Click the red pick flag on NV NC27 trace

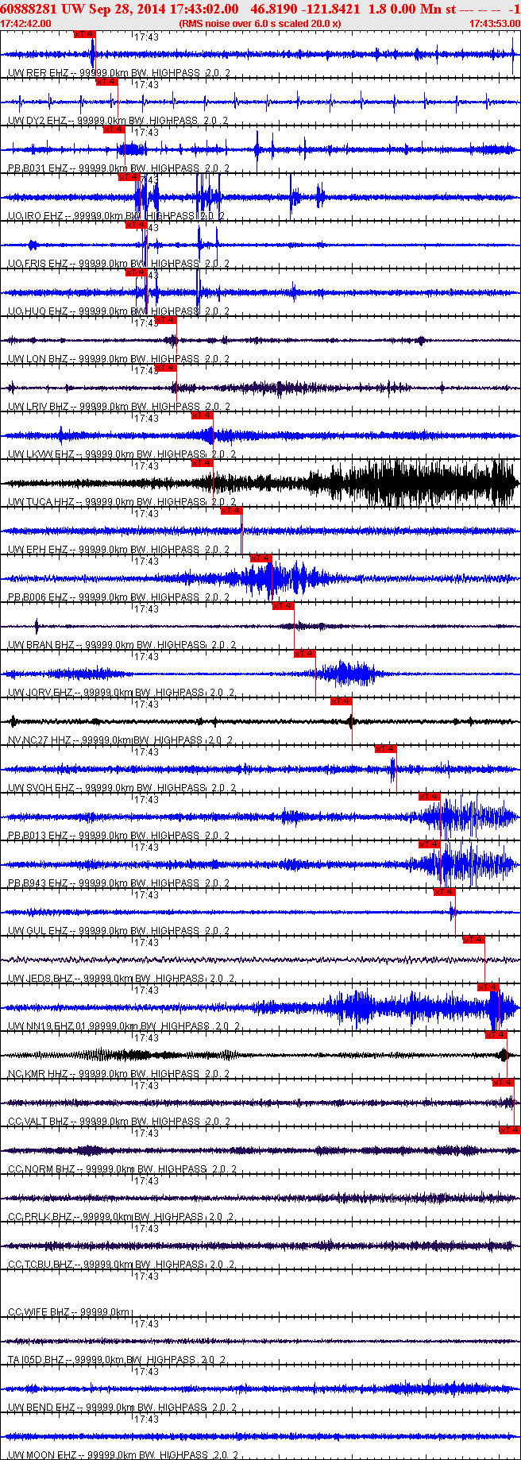tap(341, 701)
